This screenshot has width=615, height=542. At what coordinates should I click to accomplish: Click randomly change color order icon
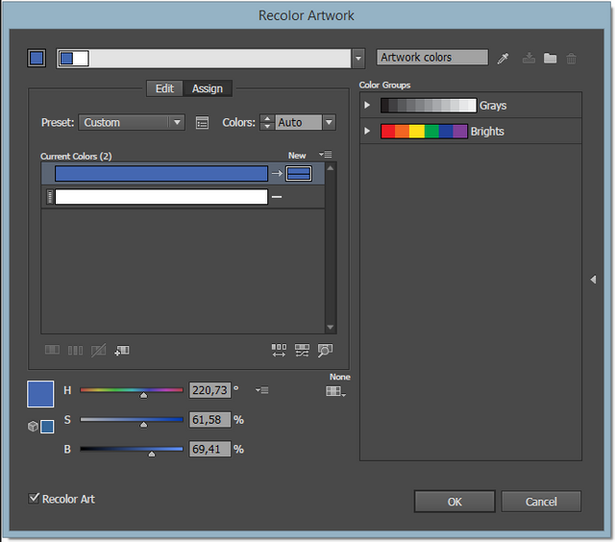point(279,350)
